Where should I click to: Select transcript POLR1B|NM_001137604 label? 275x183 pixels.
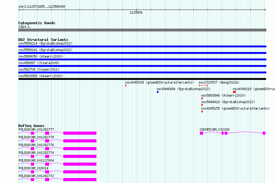[x=36, y=160]
